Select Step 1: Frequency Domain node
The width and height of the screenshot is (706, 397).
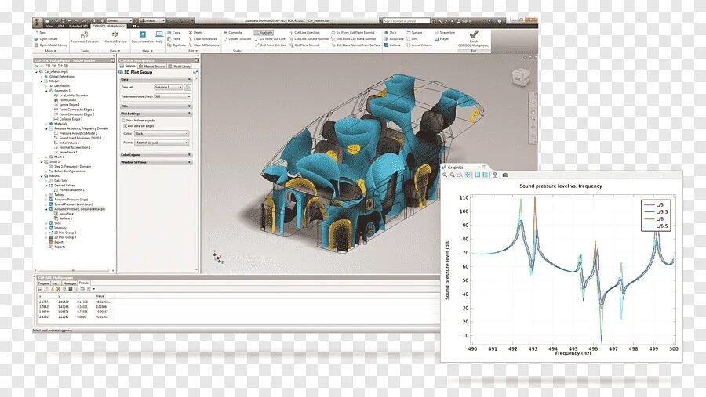point(70,166)
